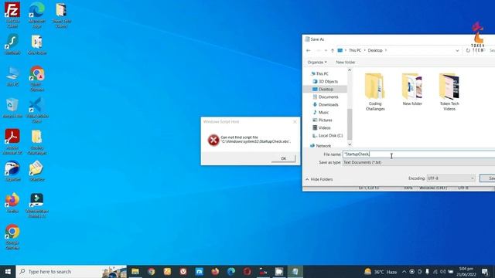Viewport: 495px width, 278px height.
Task: Open the Visual Studio Code desktop shortcut
Action: 37,110
